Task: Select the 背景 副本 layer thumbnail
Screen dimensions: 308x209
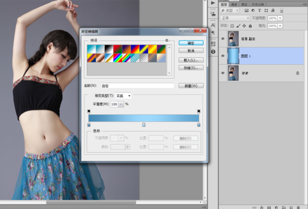Action: tap(233, 39)
